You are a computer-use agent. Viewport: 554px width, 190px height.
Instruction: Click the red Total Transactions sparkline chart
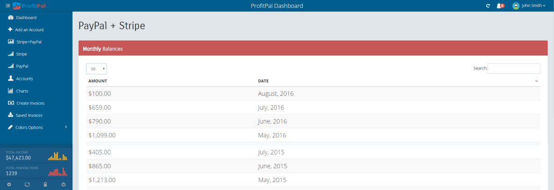pyautogui.click(x=58, y=172)
